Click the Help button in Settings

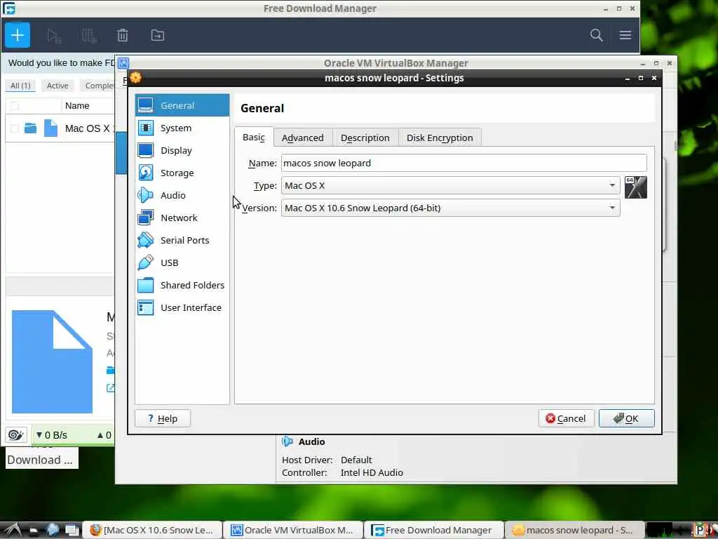(163, 418)
